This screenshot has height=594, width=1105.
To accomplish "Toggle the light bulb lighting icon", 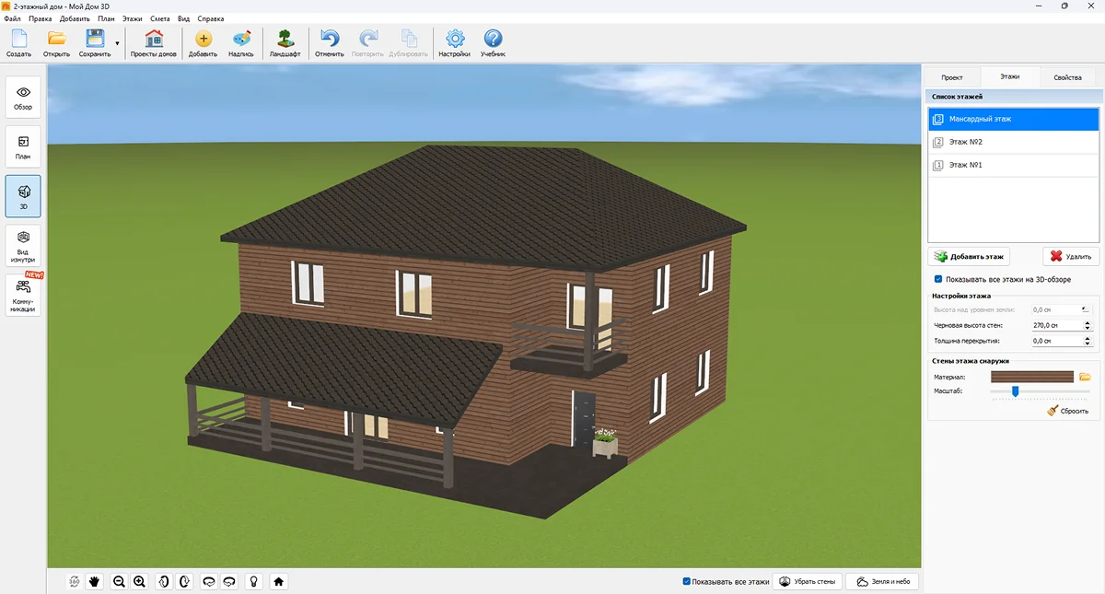I will pos(253,581).
